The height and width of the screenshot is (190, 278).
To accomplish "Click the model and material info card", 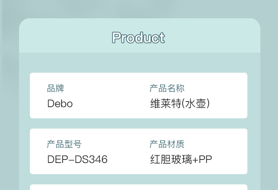I will (139, 151).
